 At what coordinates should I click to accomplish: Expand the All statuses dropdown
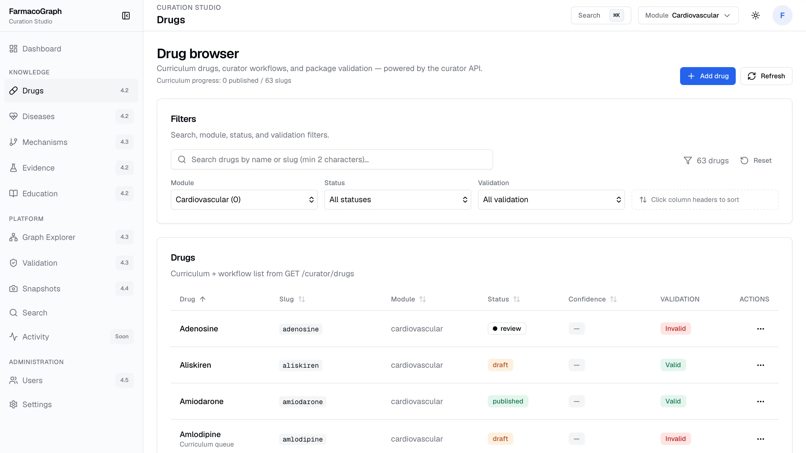point(398,199)
